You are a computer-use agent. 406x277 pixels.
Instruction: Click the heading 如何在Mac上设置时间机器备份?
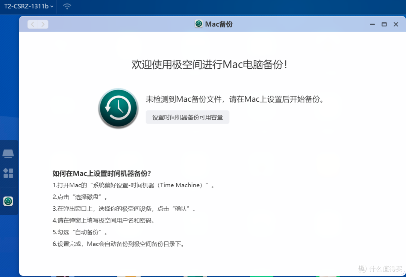pos(102,173)
